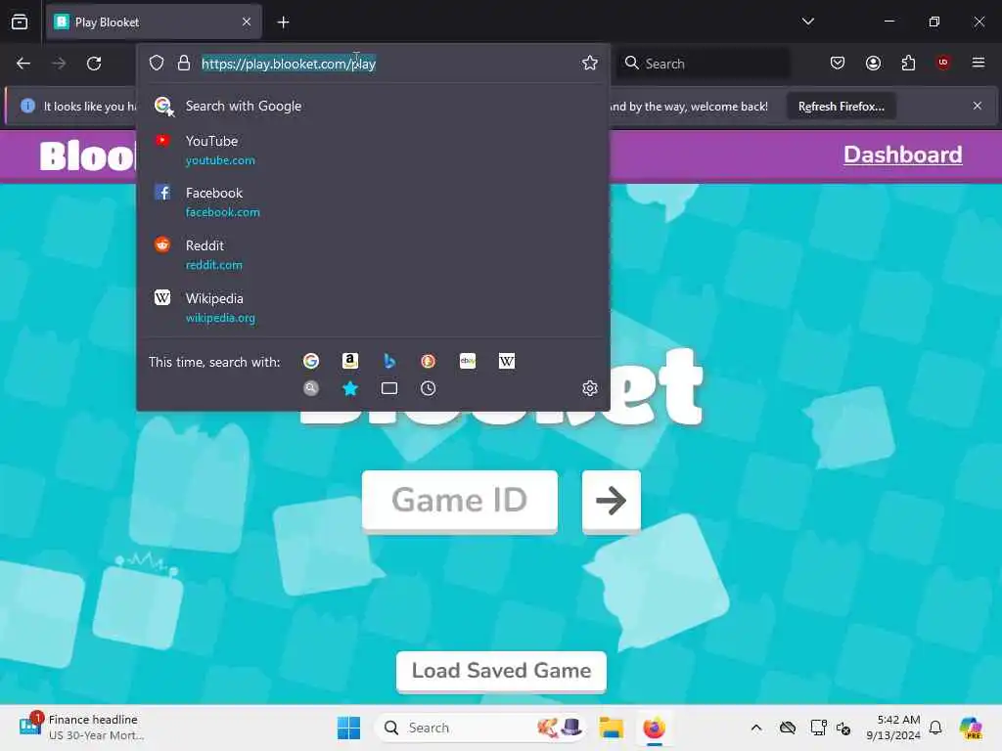View site security via the padlock icon

pyautogui.click(x=184, y=63)
